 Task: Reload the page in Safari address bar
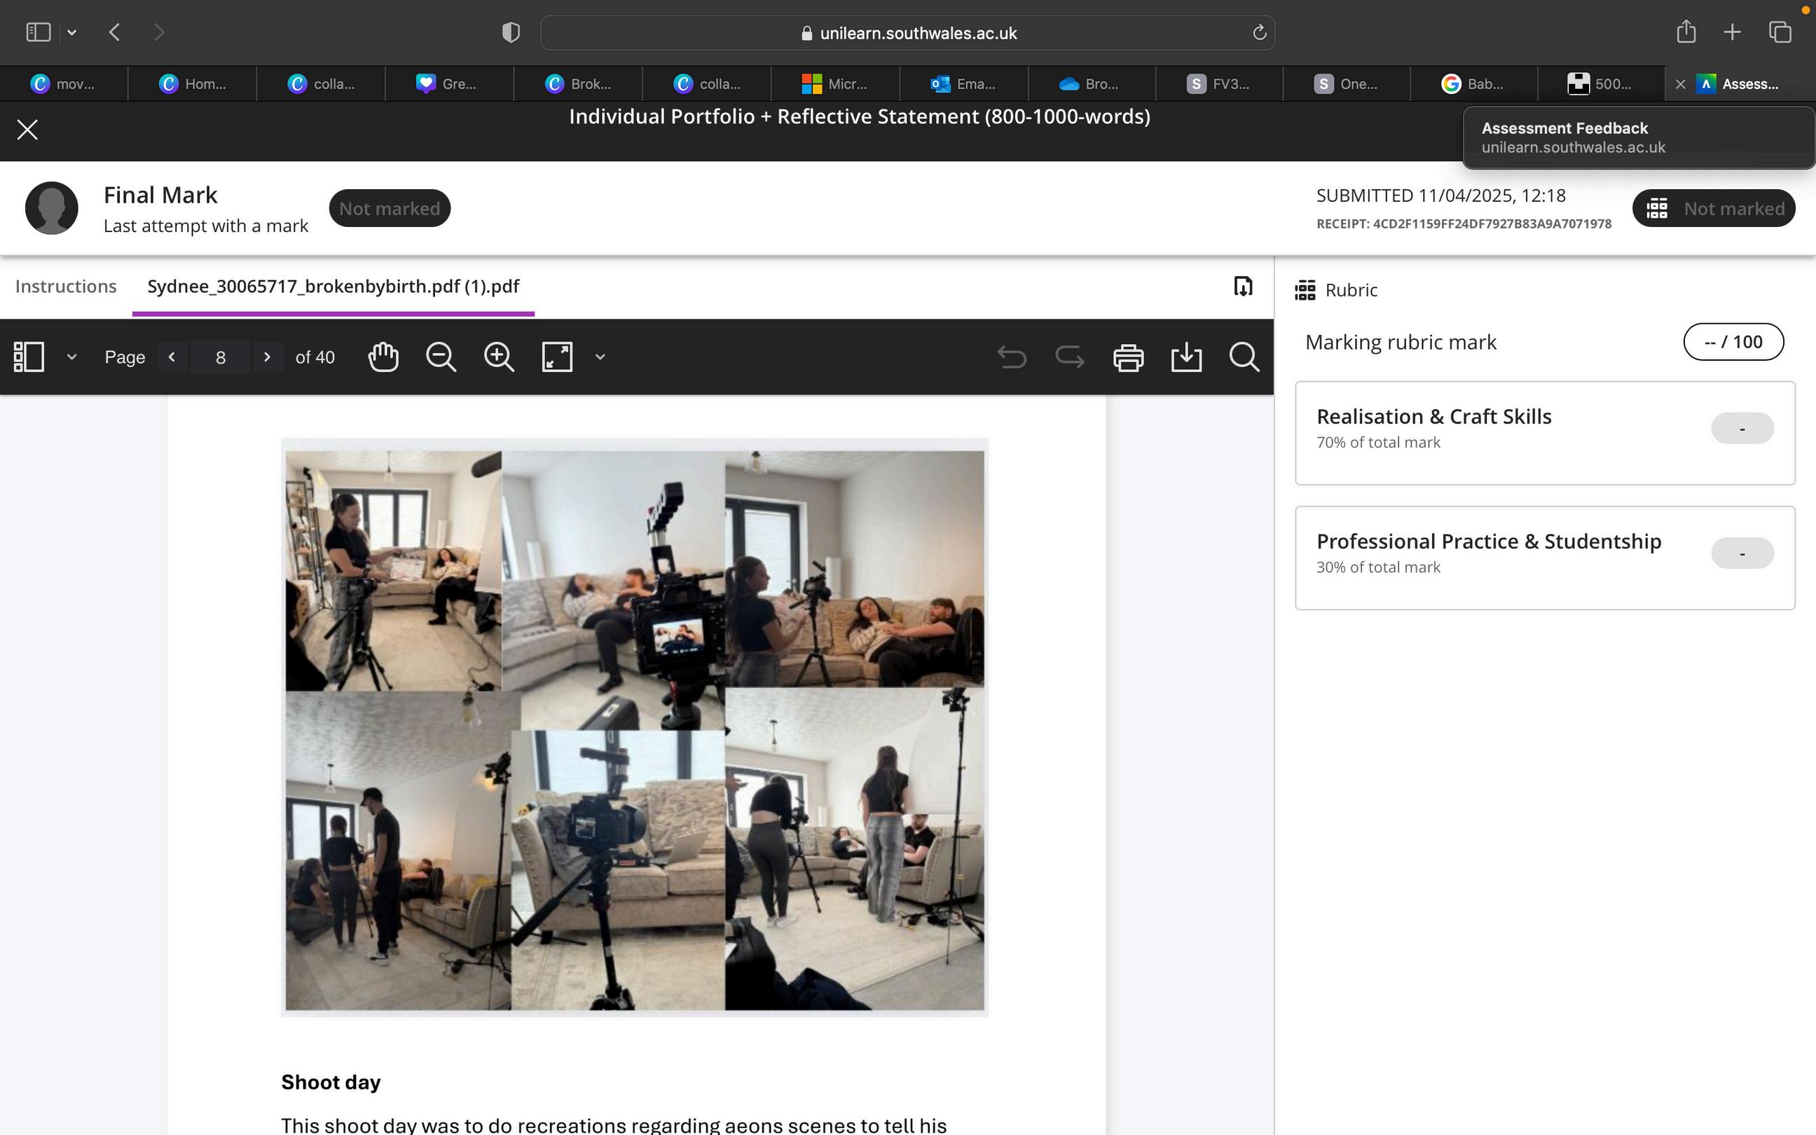(1259, 33)
